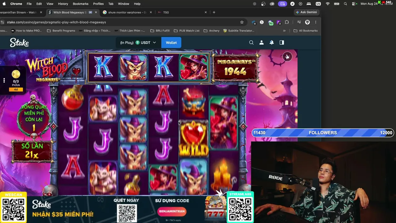Viewport: 396px width, 223px height.
Task: Click the gold coin 0/3 quest widget
Action: (16, 81)
